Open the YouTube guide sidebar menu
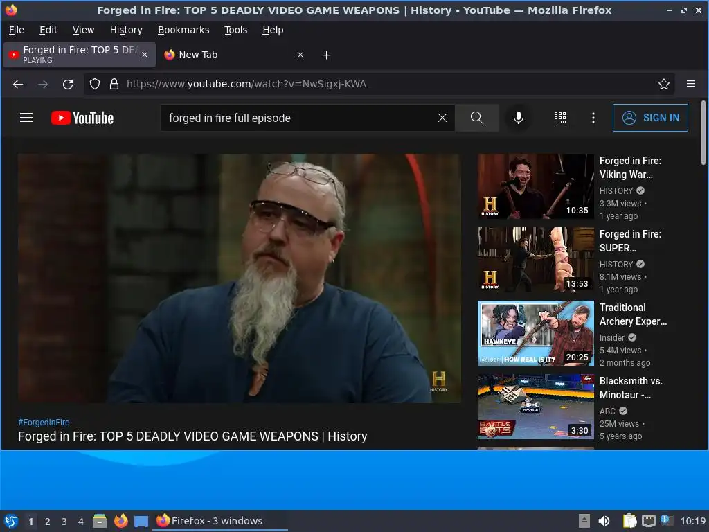The image size is (709, 532). click(x=26, y=118)
